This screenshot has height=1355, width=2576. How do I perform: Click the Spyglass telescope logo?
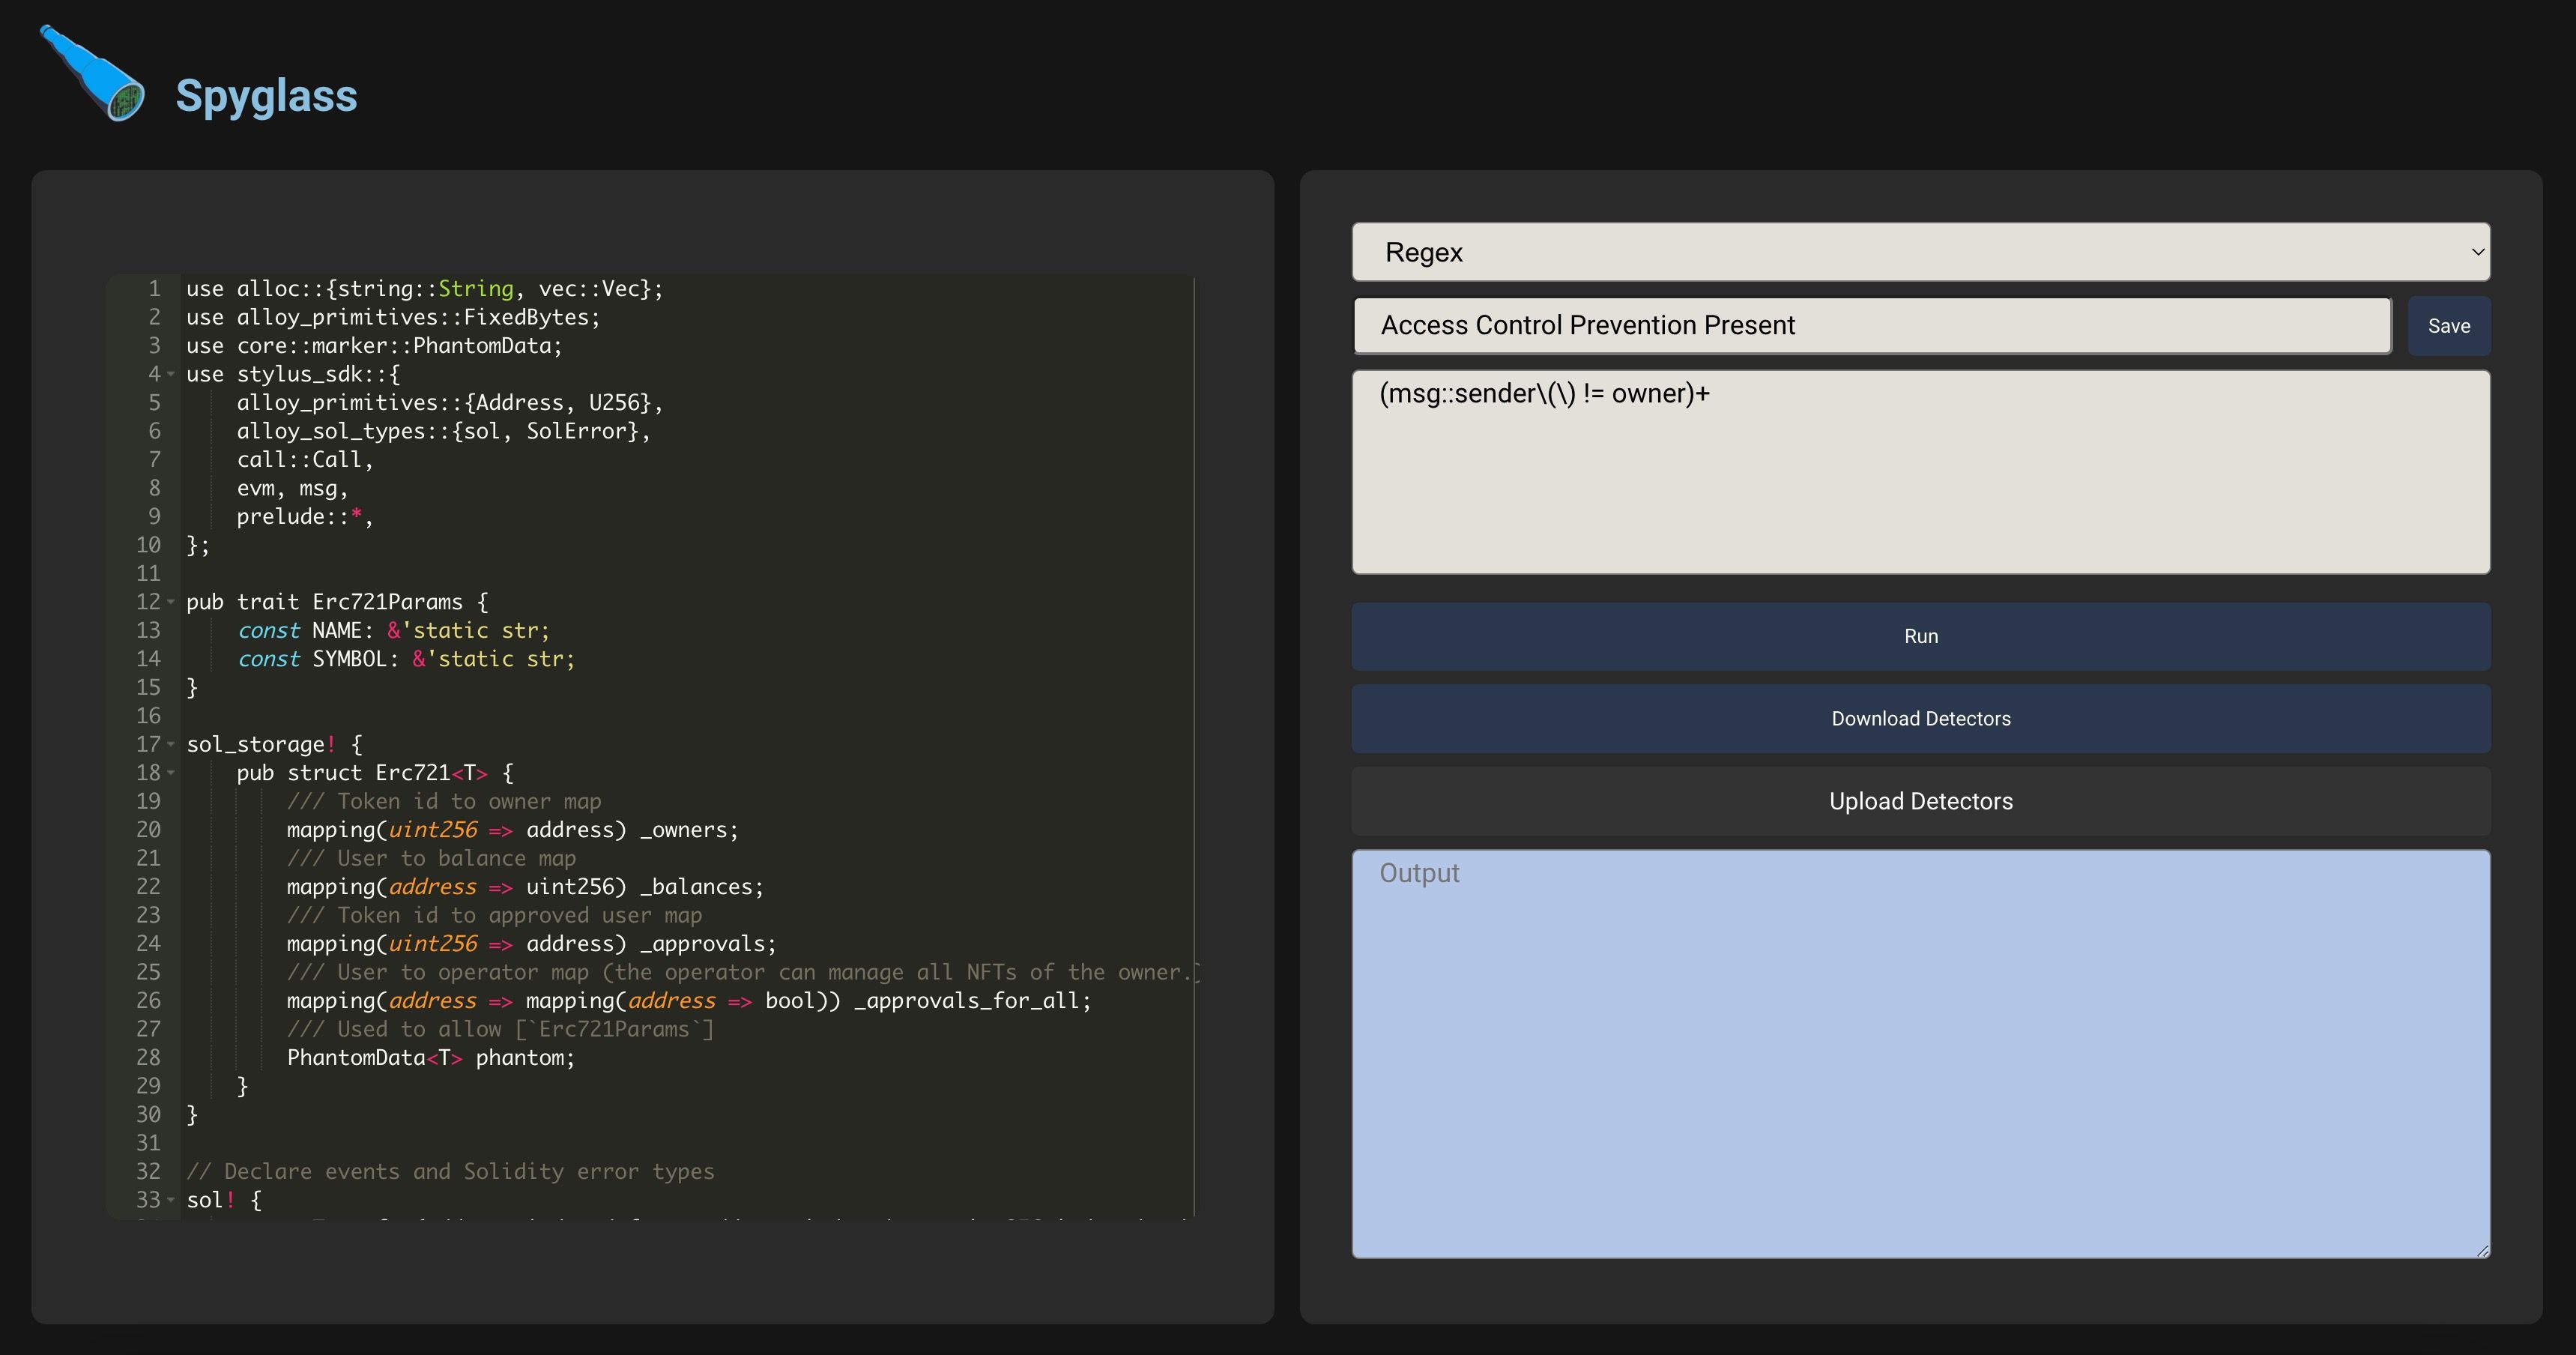92,73
